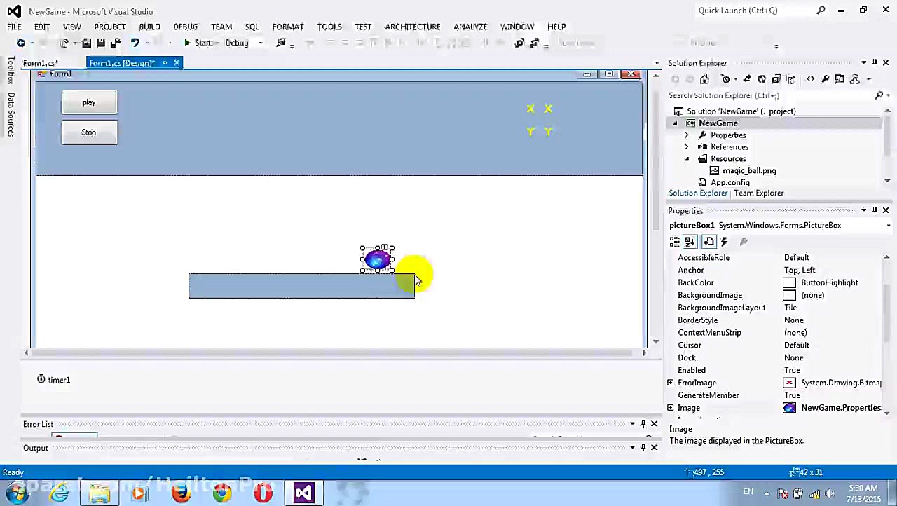
Task: Click the search magnifier in Solution Explorer
Action: pos(879,95)
